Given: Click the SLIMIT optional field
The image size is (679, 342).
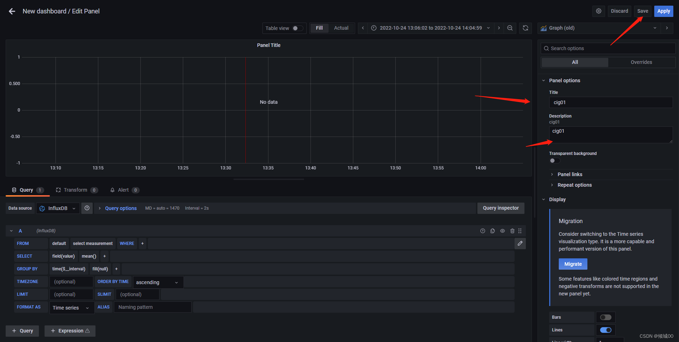Looking at the screenshot, I should click(x=138, y=294).
